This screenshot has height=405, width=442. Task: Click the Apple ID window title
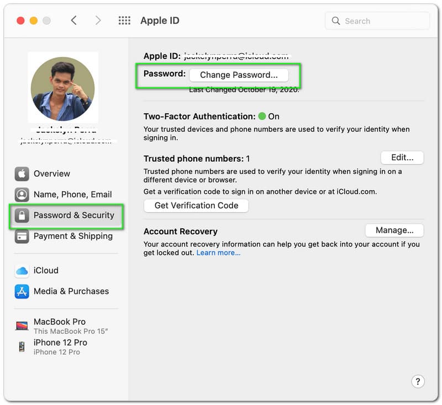pyautogui.click(x=160, y=20)
